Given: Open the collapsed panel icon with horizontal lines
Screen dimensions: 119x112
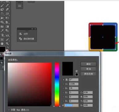Looking at the screenshot, I should coord(19,6).
